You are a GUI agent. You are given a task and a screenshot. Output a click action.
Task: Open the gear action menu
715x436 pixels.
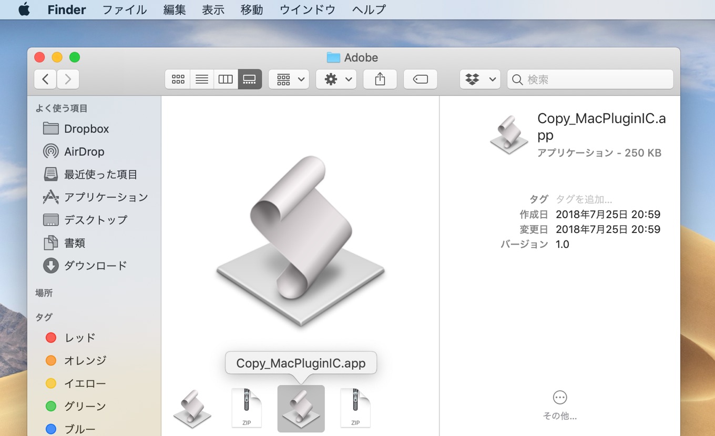coord(336,79)
